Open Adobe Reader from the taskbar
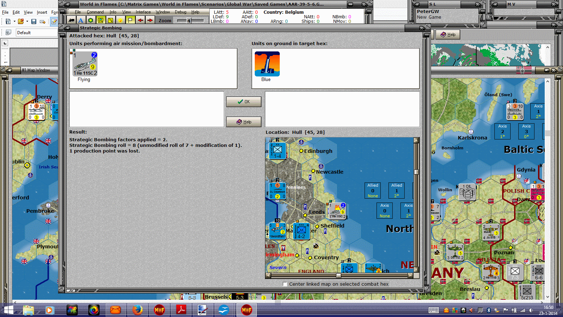 pos(181,310)
